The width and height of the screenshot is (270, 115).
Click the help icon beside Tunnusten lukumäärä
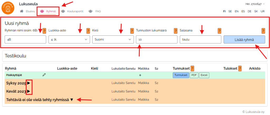tap(176, 31)
